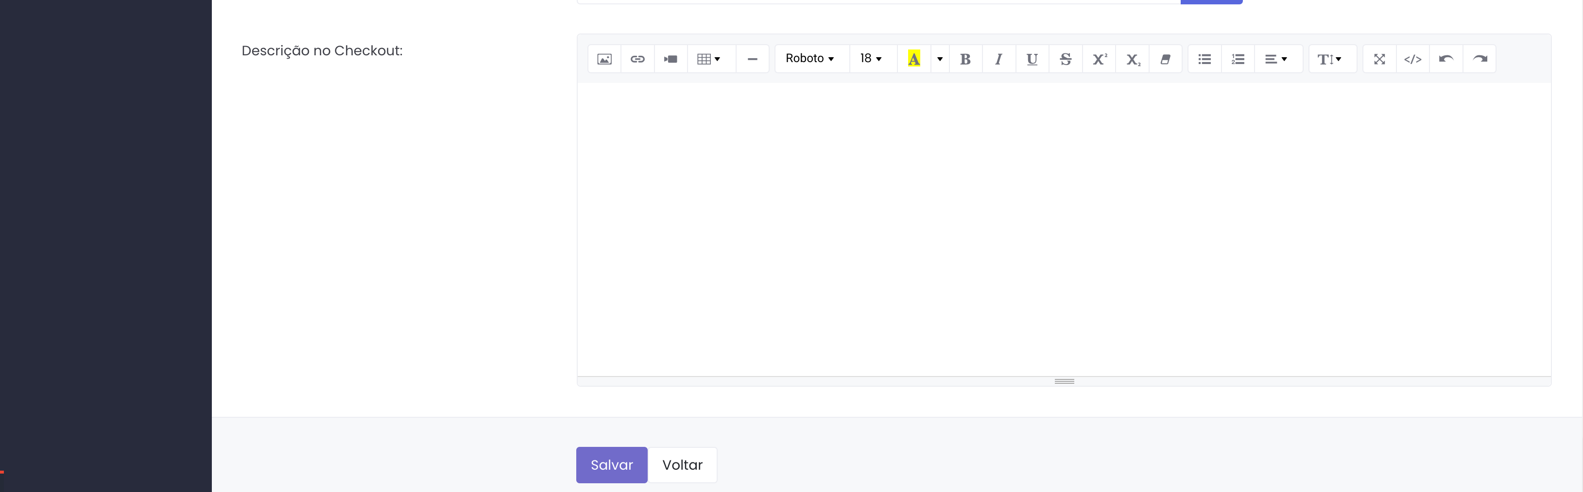1583x492 pixels.
Task: Insert a horizontal rule line
Action: (752, 59)
